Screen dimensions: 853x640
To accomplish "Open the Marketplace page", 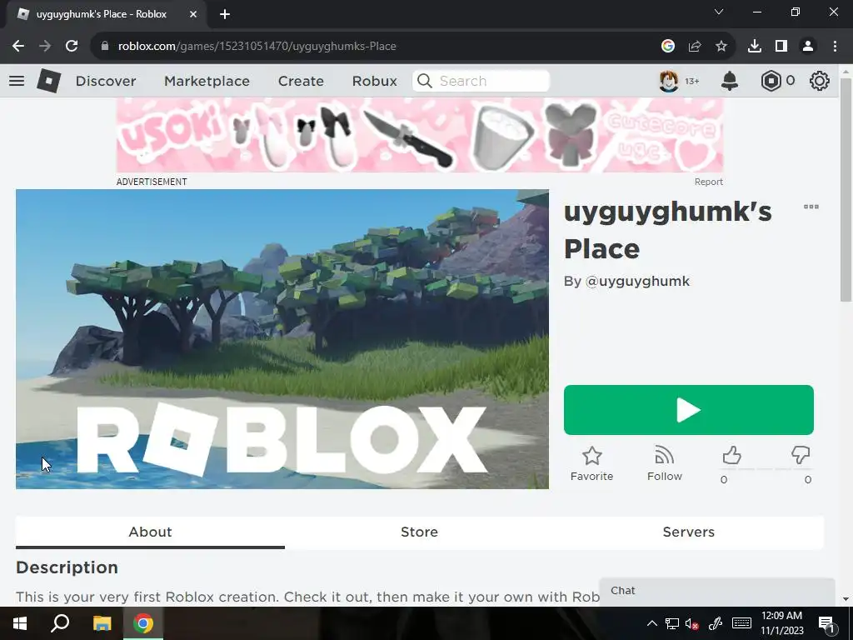I will (x=207, y=81).
